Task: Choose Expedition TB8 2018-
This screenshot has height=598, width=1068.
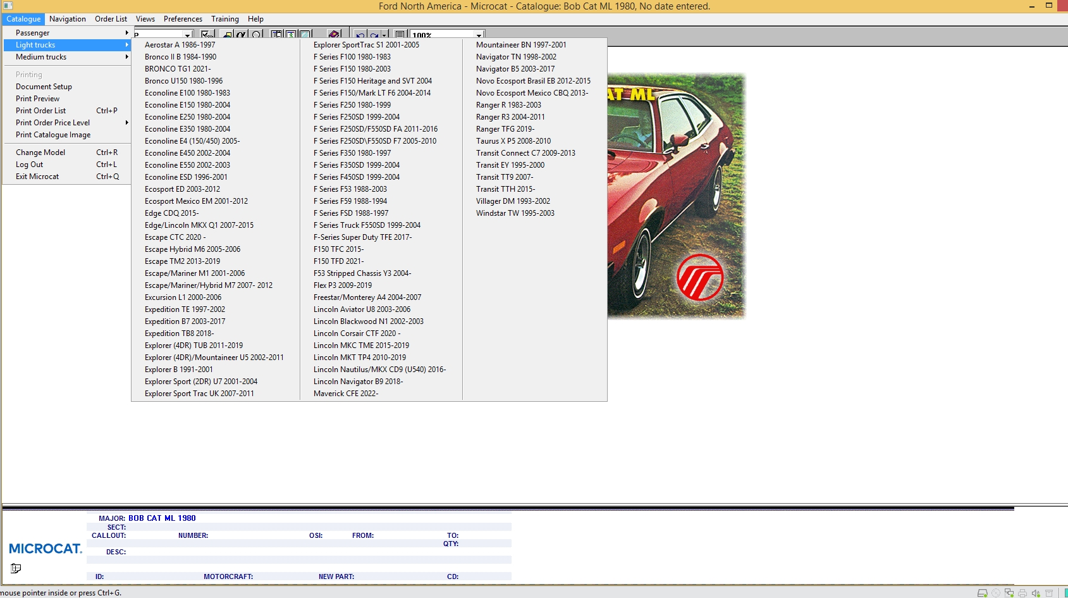Action: coord(179,333)
